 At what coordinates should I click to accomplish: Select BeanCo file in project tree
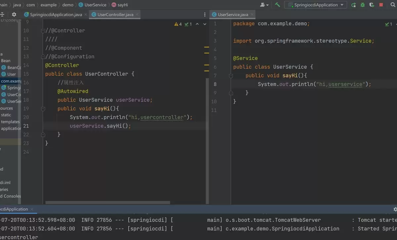click(11, 67)
